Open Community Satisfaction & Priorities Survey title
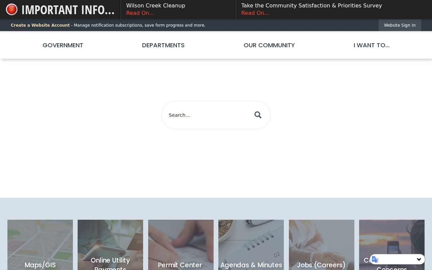Image resolution: width=432 pixels, height=270 pixels. (x=312, y=5)
